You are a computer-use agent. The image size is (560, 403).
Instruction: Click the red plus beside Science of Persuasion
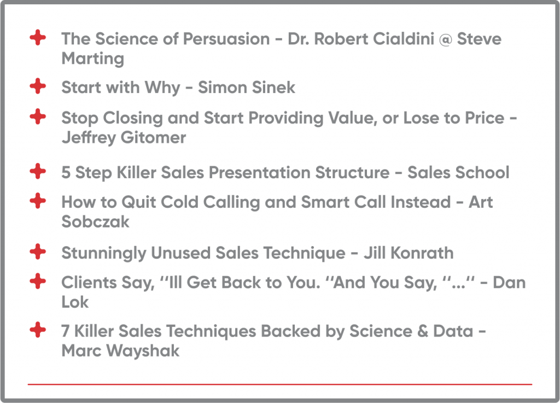[37, 38]
